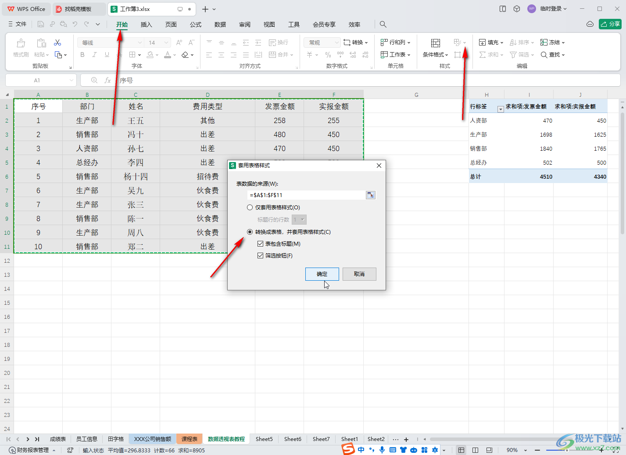This screenshot has width=626, height=455.
Task: Click the zoom slider in status bar
Action: (567, 450)
